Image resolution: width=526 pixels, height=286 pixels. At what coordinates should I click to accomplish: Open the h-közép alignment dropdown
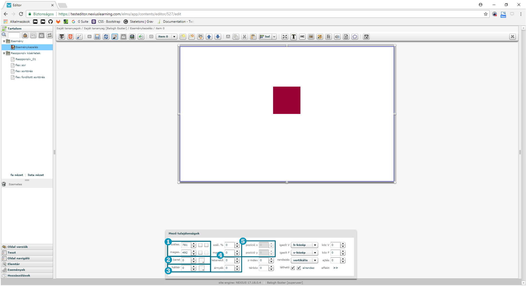tap(304, 245)
